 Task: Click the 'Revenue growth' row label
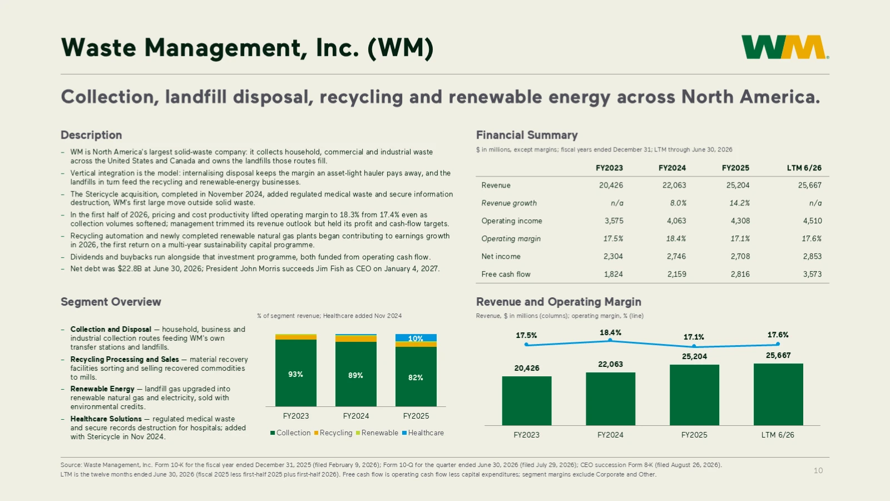click(509, 203)
